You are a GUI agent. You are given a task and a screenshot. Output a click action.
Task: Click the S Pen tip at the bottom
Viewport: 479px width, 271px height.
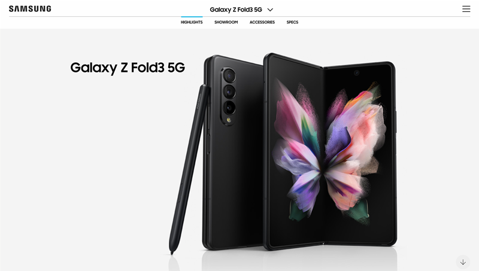pos(172,251)
